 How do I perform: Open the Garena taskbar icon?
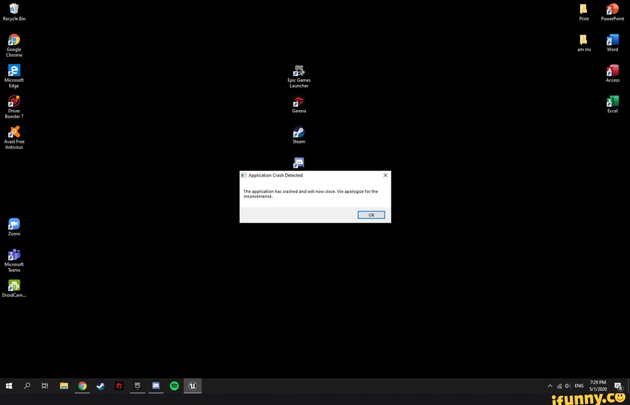pyautogui.click(x=119, y=386)
